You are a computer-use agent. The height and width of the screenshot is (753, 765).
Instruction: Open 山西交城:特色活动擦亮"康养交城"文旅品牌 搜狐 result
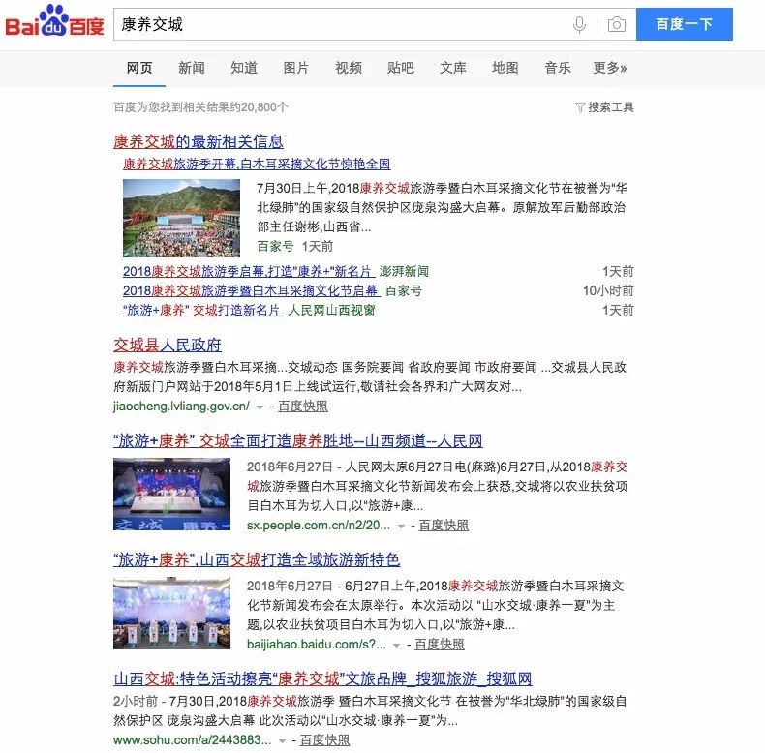pos(322,678)
